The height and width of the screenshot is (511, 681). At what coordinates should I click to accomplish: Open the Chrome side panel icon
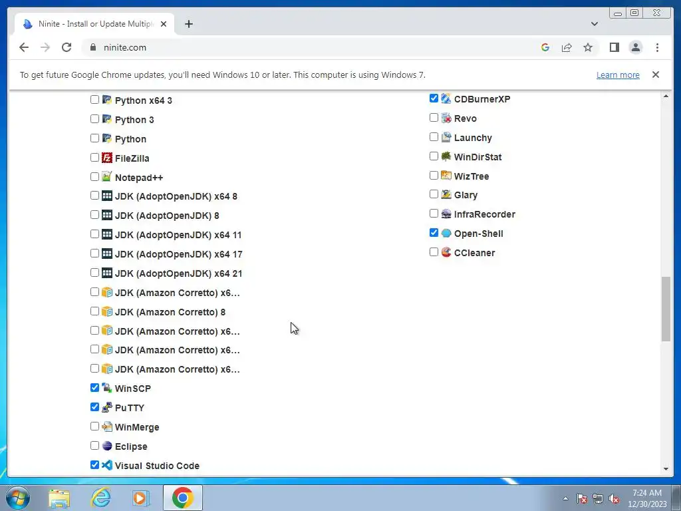[x=614, y=47]
